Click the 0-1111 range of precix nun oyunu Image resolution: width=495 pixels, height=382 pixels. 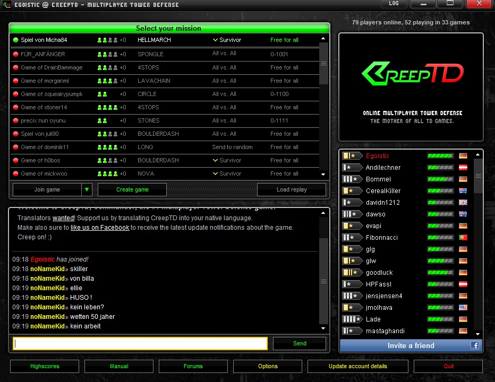[x=279, y=120]
